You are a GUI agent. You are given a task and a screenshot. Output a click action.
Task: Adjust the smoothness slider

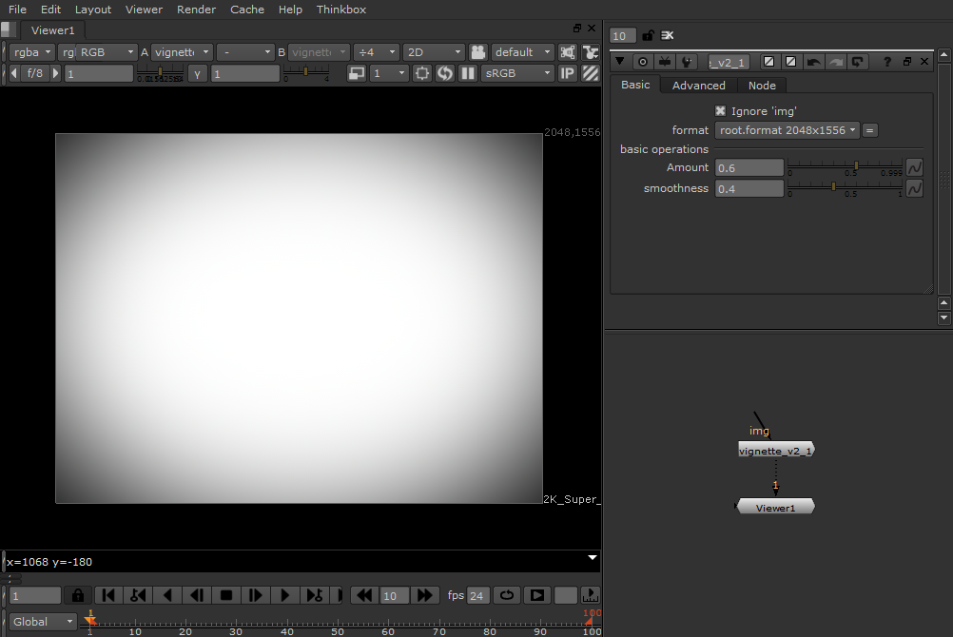click(846, 188)
